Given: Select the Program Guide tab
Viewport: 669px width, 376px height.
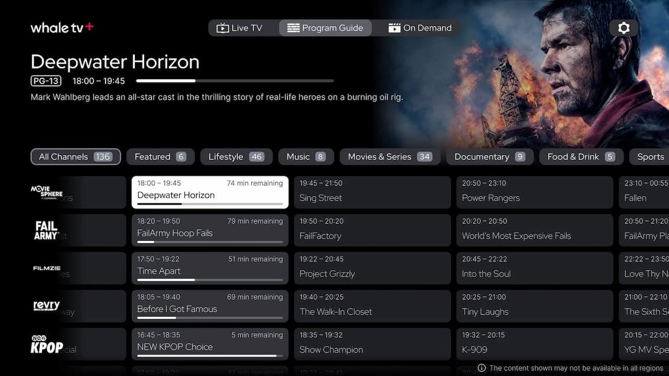Looking at the screenshot, I should tap(325, 28).
